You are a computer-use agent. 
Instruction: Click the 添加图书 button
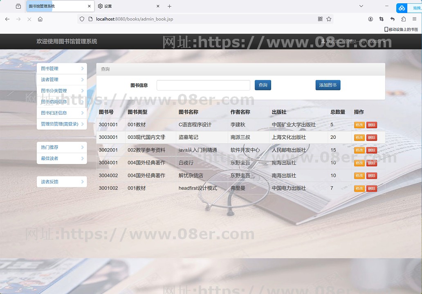pos(328,85)
